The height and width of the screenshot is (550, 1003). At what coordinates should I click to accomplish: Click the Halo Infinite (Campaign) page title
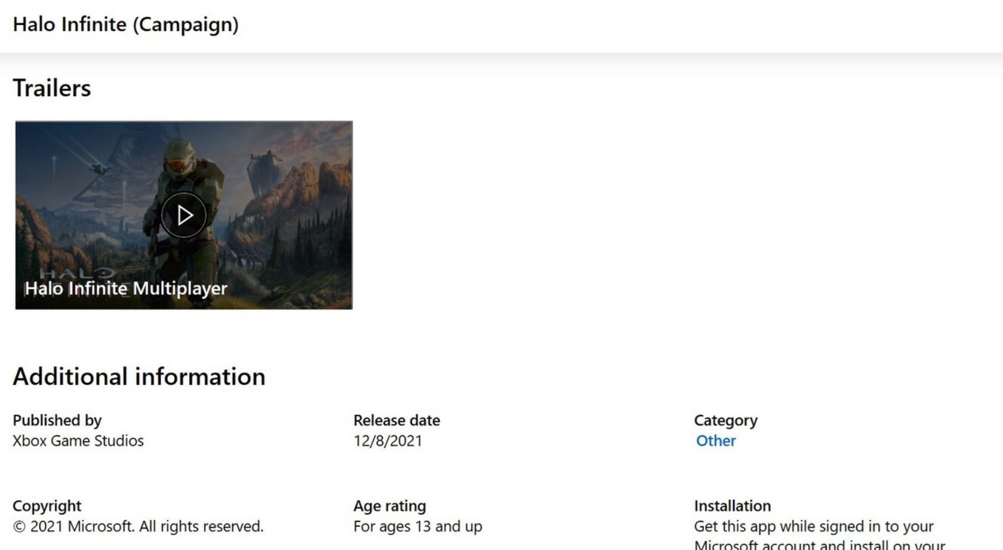125,24
